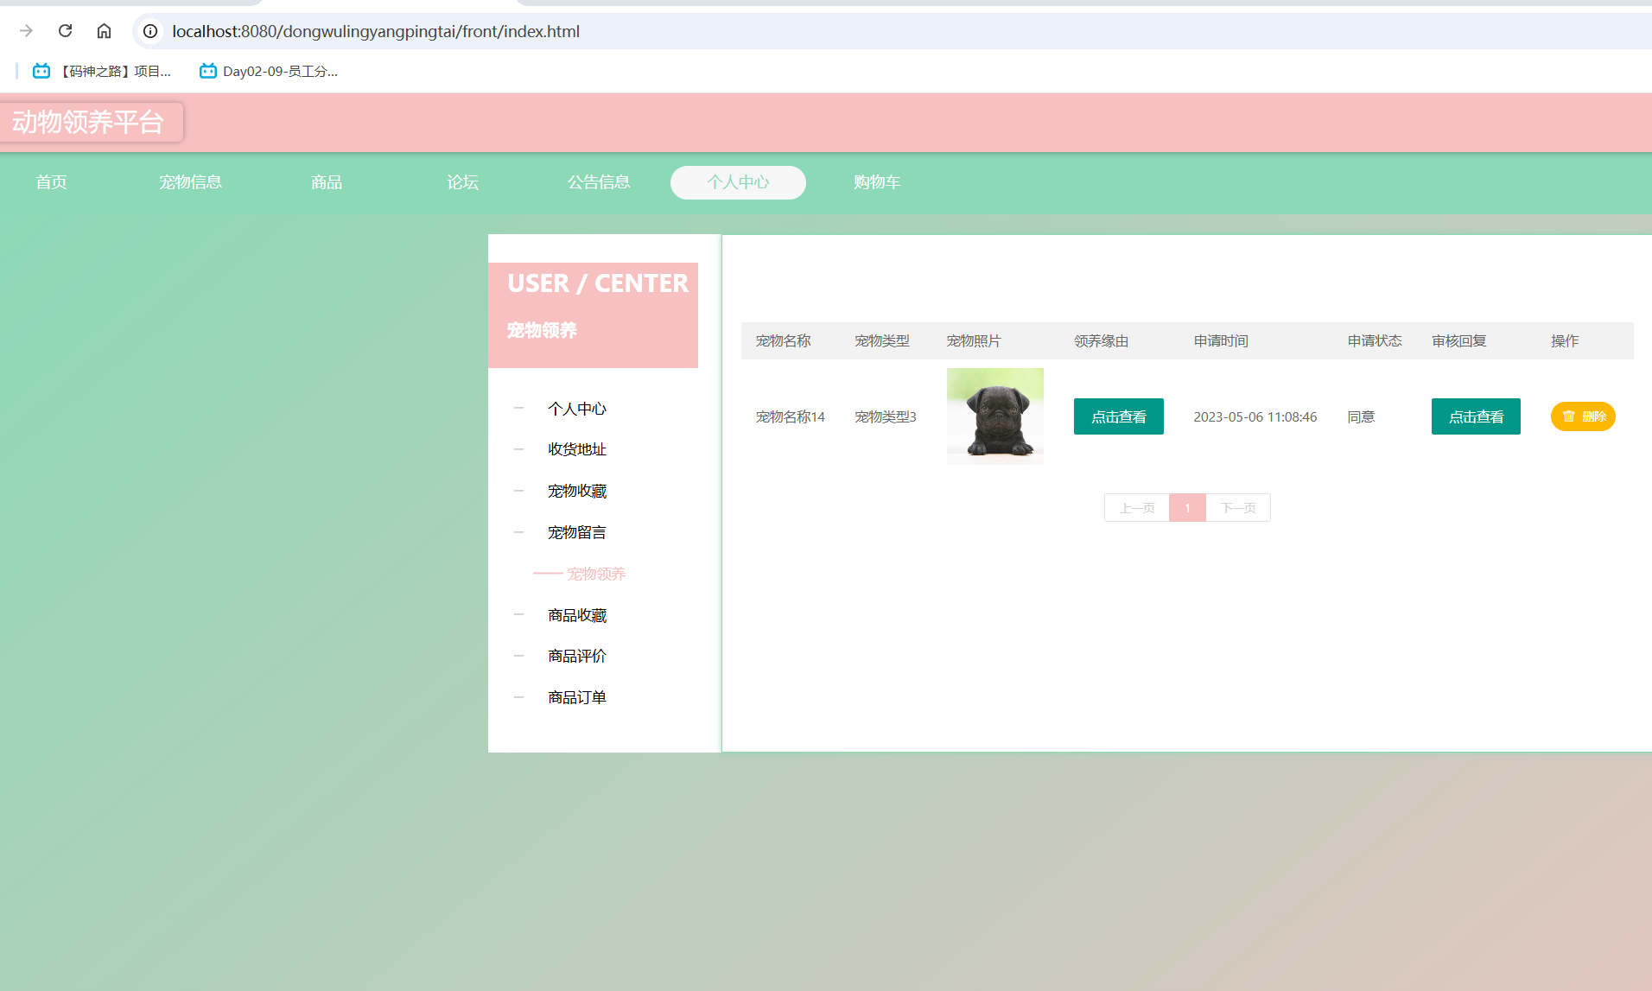Click 点击查看 under 审核回复 column

pos(1476,416)
